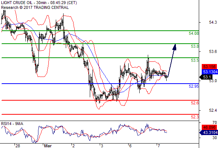Click the '7' date axis label

point(159,146)
